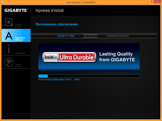Viewport: 162px width, 121px height.
Task: Switch to the GIGABYTE Utility tab
Action: [66, 36]
